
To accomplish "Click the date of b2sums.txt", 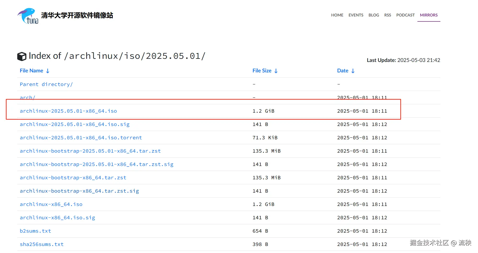I will point(362,231).
